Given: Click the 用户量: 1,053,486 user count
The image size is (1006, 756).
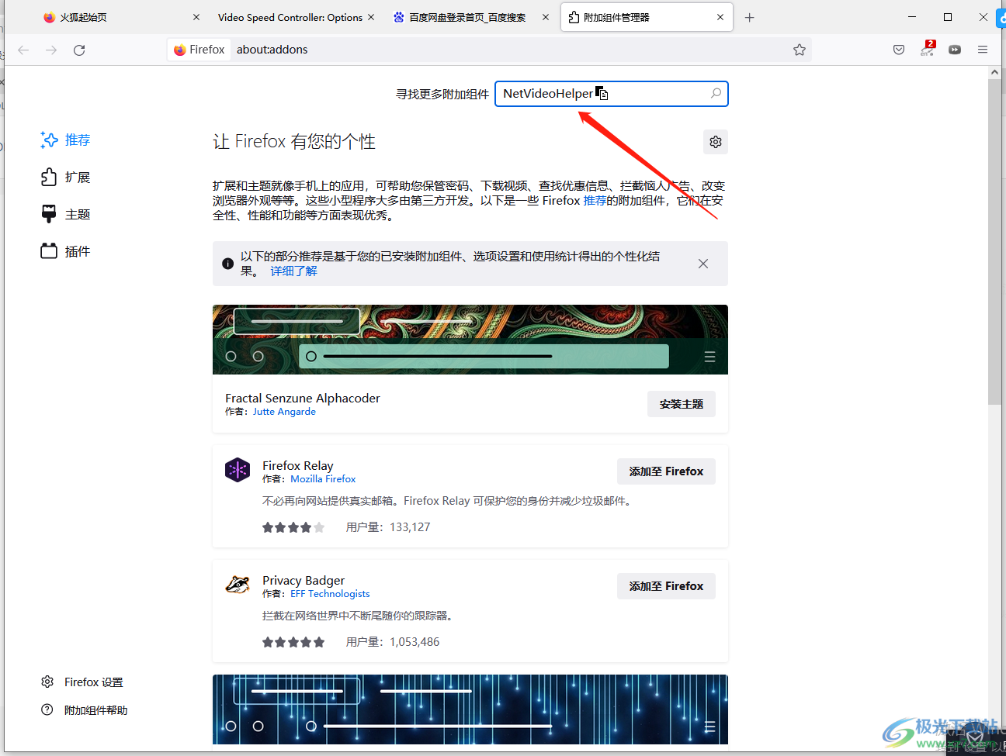Looking at the screenshot, I should click(393, 642).
